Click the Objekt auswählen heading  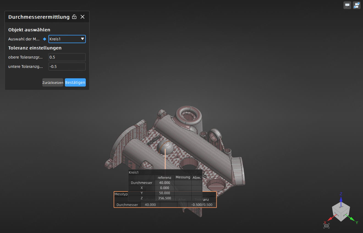click(29, 30)
